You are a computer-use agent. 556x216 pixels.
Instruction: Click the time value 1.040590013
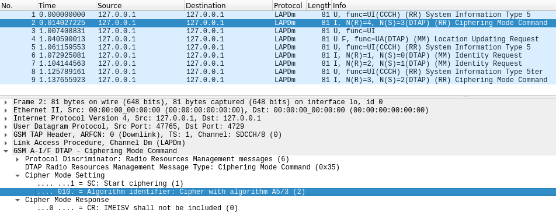(62, 39)
